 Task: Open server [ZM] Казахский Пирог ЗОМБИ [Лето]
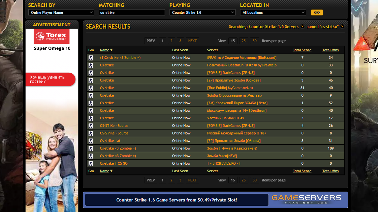237,103
